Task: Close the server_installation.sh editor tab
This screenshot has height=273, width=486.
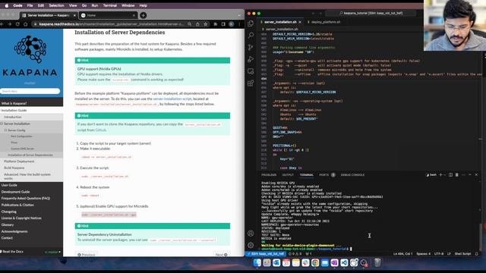Action: (x=300, y=22)
